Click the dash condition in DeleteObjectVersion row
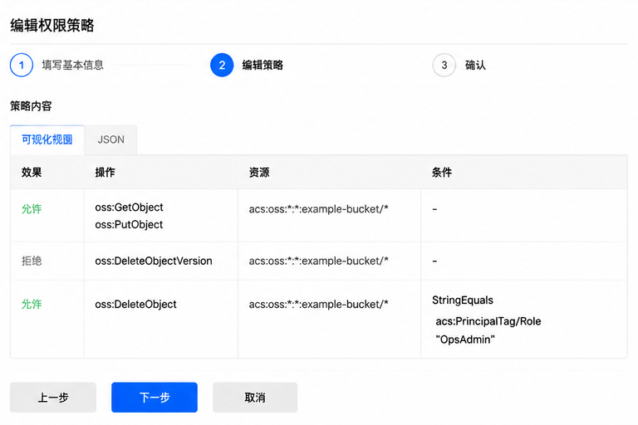This screenshot has height=425, width=638. [x=434, y=261]
